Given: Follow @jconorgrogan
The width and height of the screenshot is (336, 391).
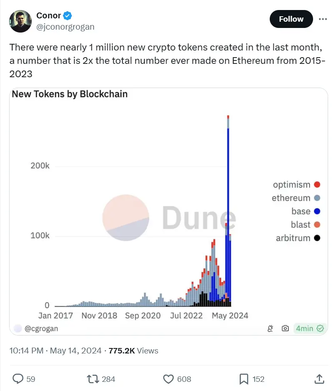Looking at the screenshot, I should tap(291, 19).
